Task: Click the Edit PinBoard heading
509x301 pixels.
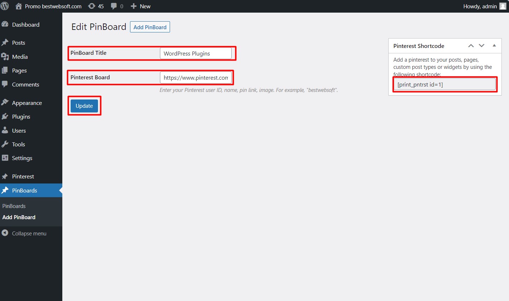Action: click(99, 27)
